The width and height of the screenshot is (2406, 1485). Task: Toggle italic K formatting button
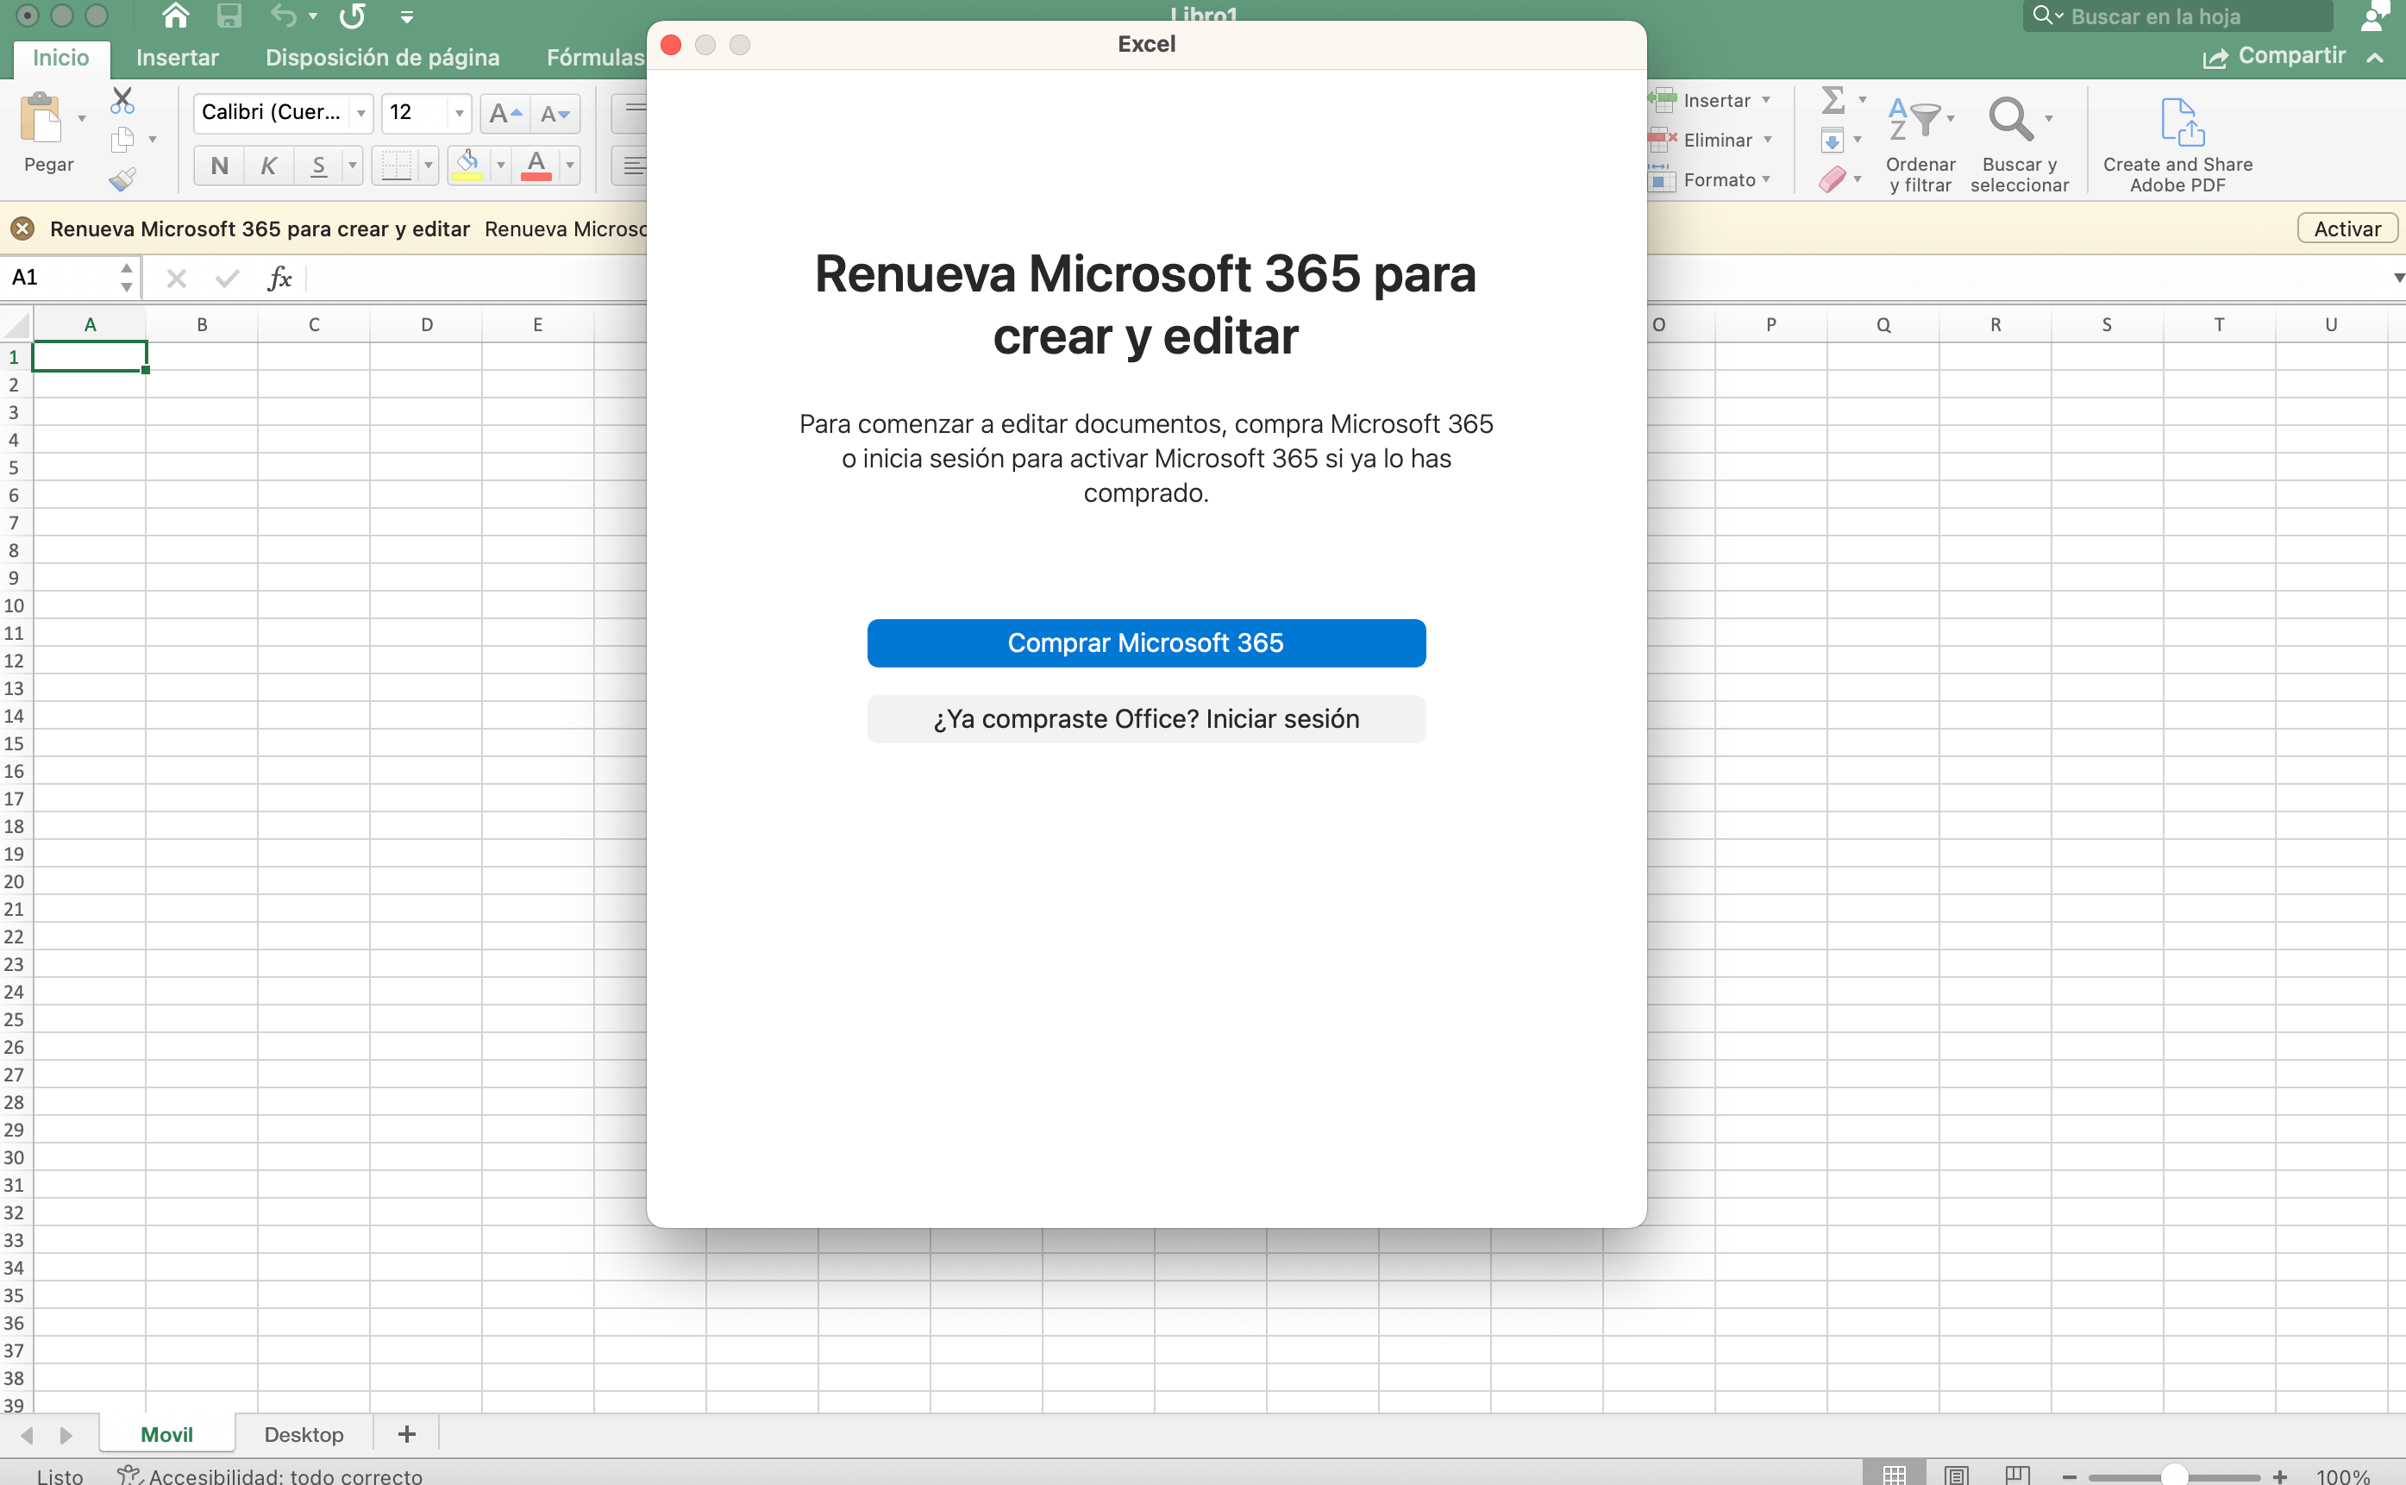268,166
